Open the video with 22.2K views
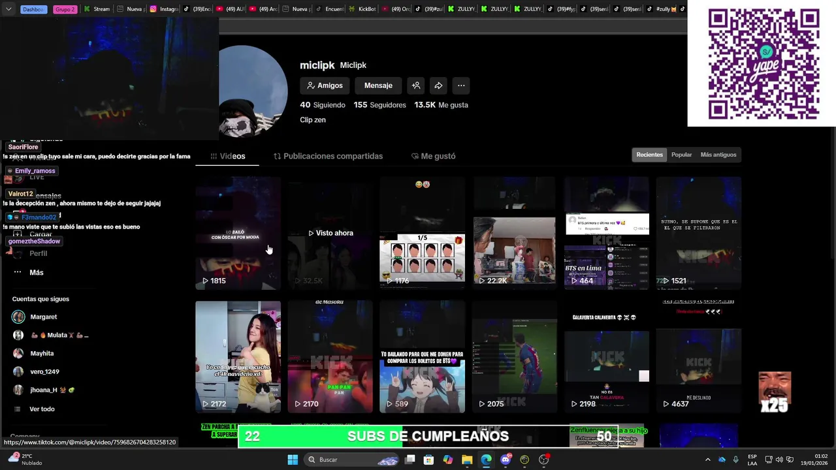836x470 pixels. (514, 233)
